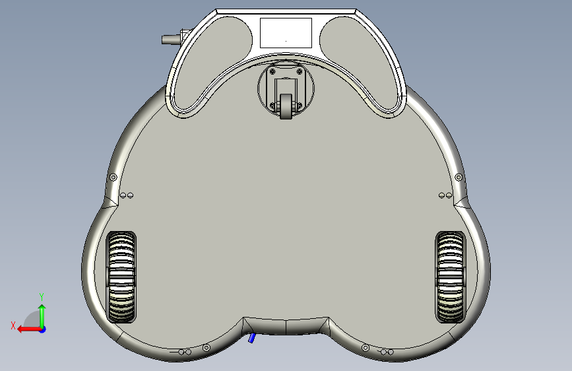Select the screw on left bumper edge
Viewport: 572px width, 371px height.
coord(113,178)
